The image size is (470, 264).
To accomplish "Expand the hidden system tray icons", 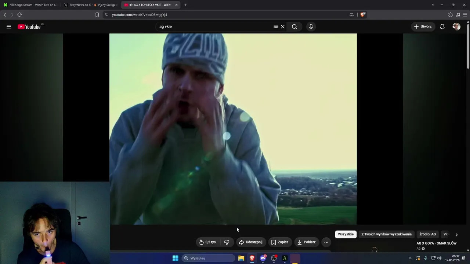I will [x=410, y=258].
